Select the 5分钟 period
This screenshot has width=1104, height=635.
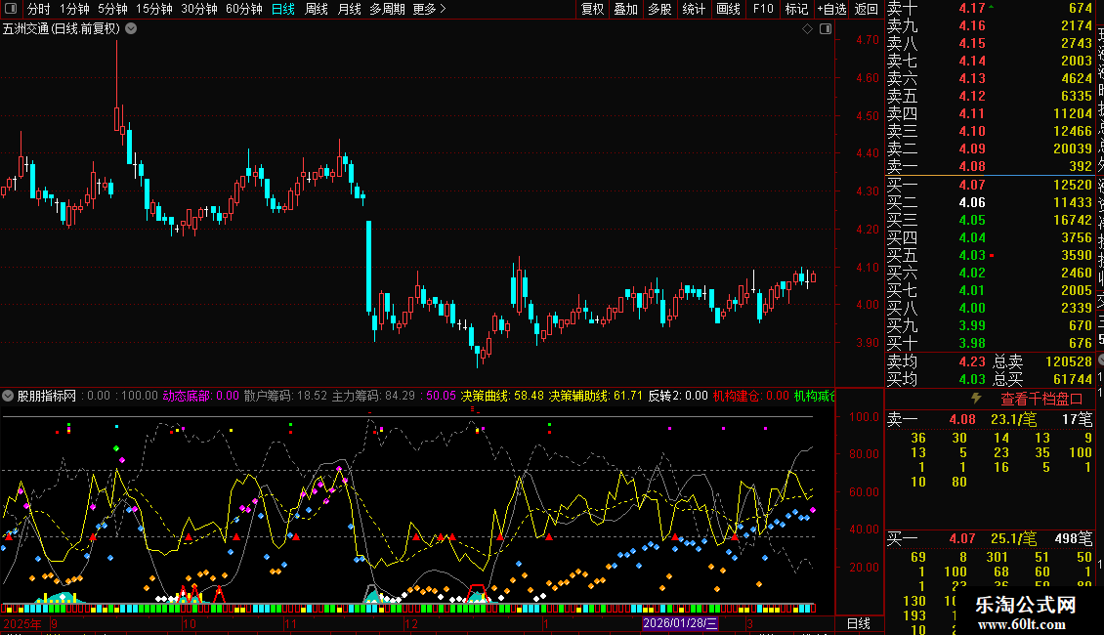click(112, 9)
